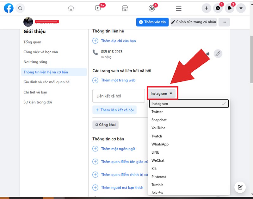Open the hamburger menu
Viewport: 253px width, 199px height.
[x=179, y=8]
